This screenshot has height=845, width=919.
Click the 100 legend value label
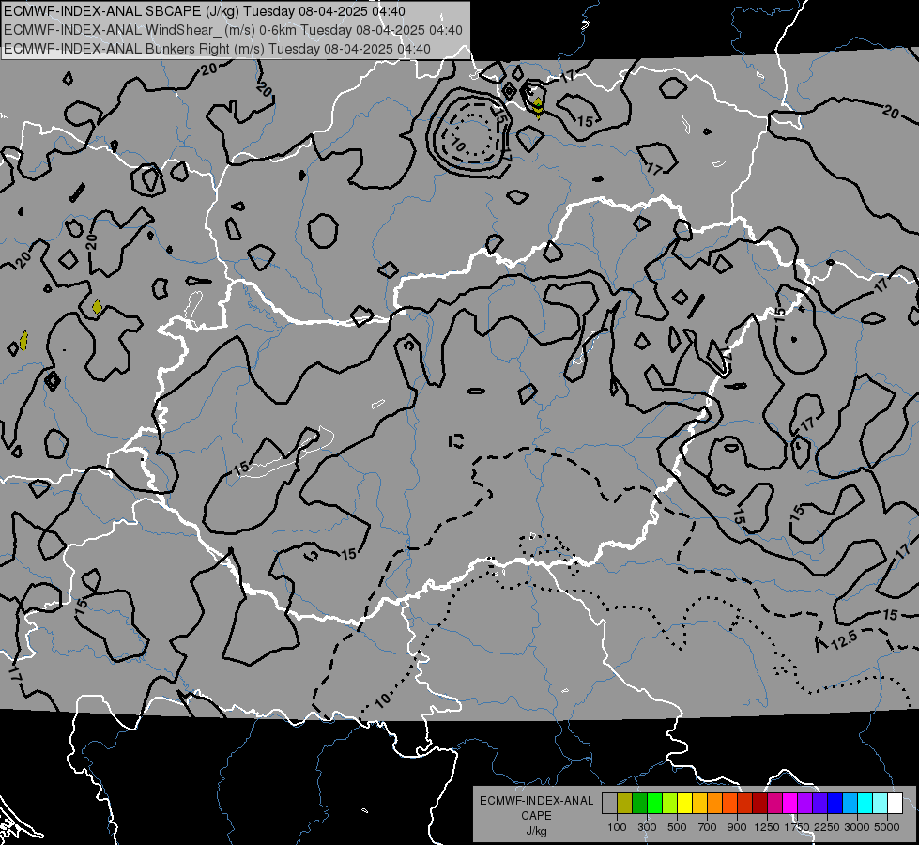(x=617, y=827)
